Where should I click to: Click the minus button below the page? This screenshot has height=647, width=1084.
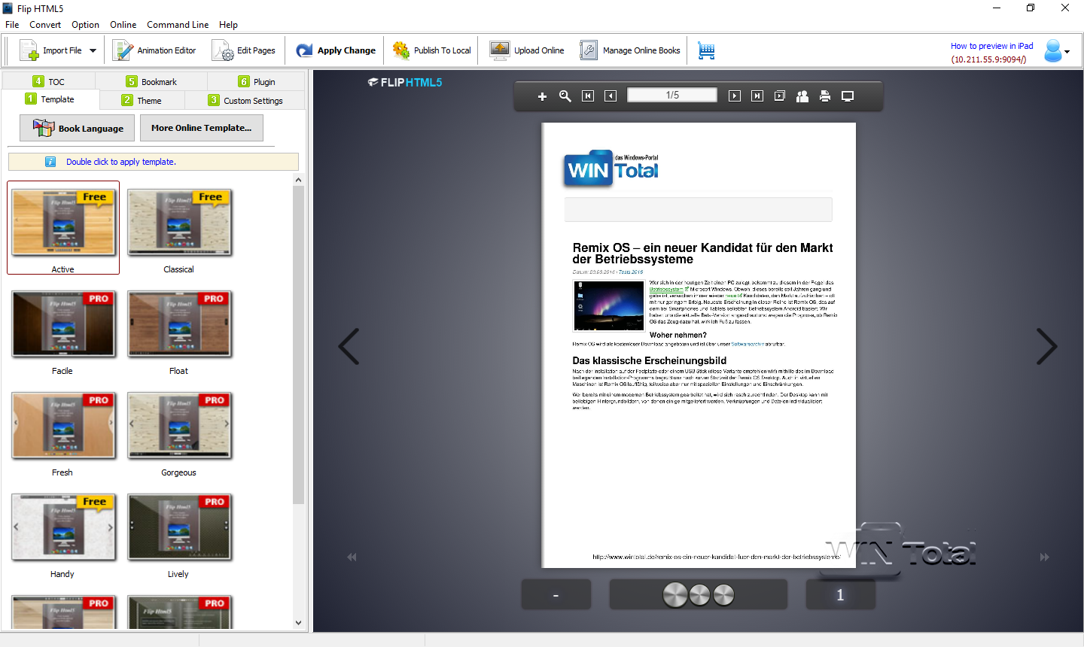(556, 595)
